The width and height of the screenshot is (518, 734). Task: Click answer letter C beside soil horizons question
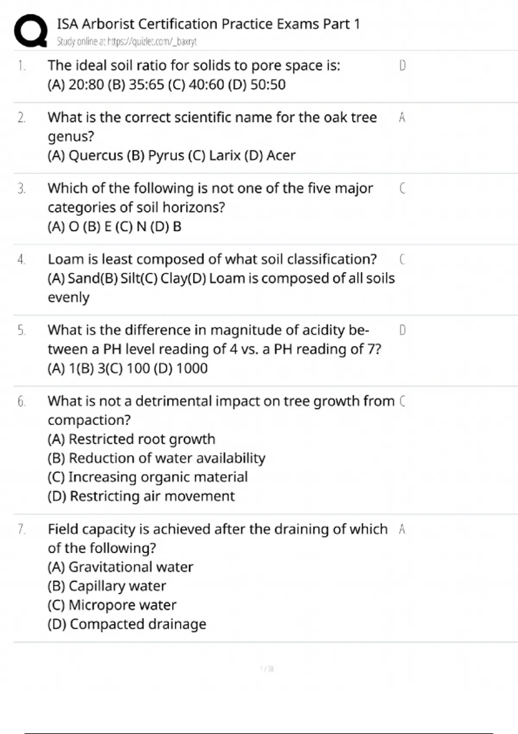[x=402, y=188]
